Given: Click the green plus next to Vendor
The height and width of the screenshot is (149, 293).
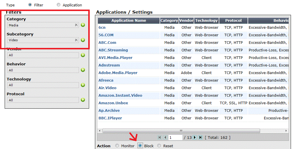Looking at the screenshot, I should [x=83, y=55].
